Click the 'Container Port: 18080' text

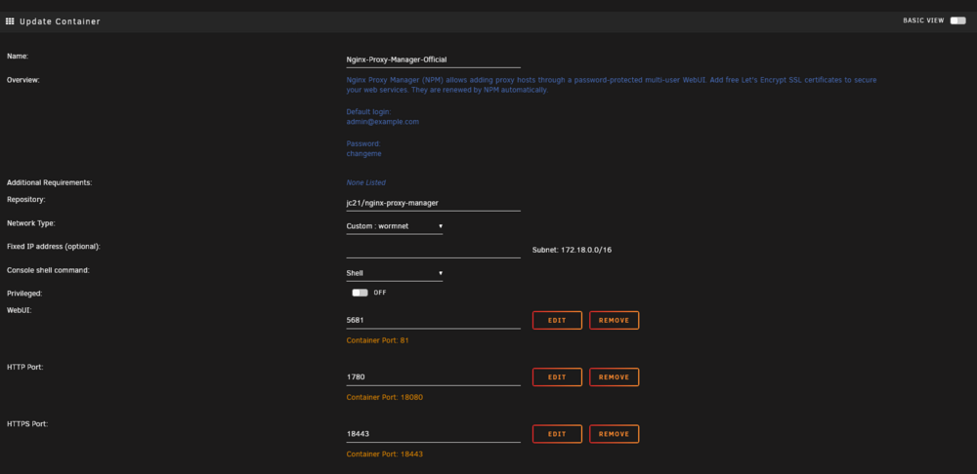[384, 398]
